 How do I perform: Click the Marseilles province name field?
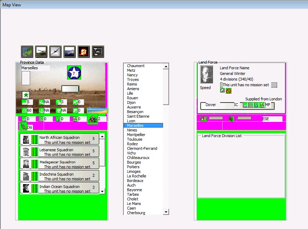click(35, 68)
